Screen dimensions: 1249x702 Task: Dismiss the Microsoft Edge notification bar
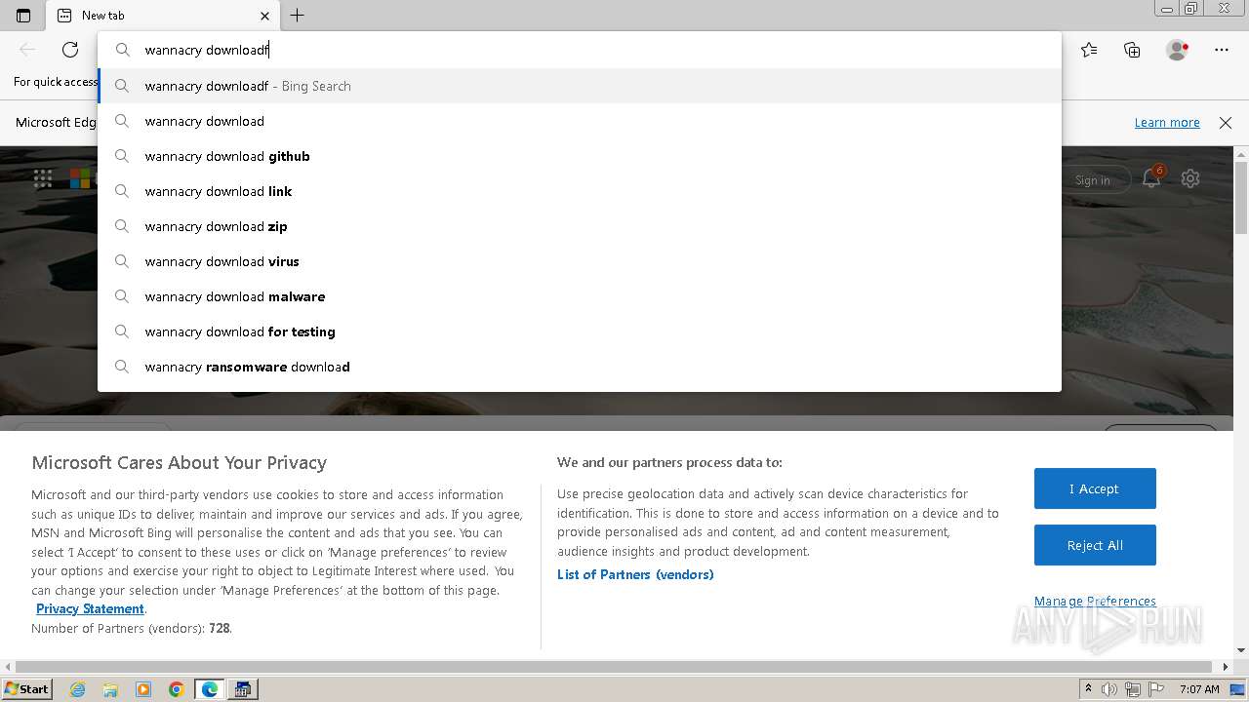tap(1226, 123)
